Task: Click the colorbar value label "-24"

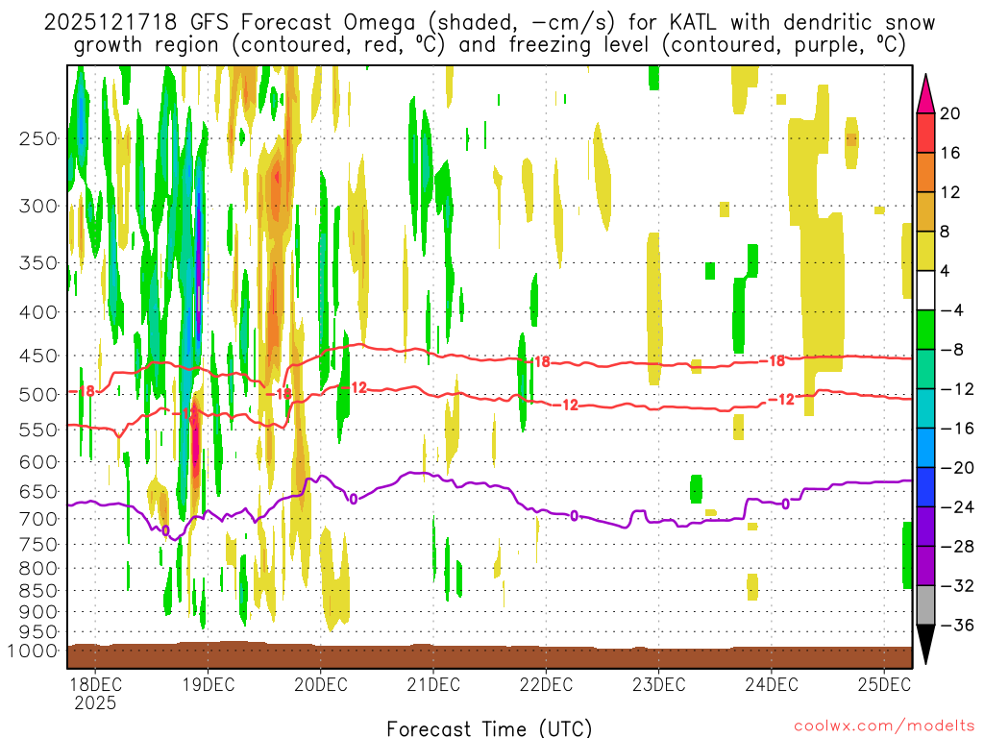Action: (x=957, y=507)
